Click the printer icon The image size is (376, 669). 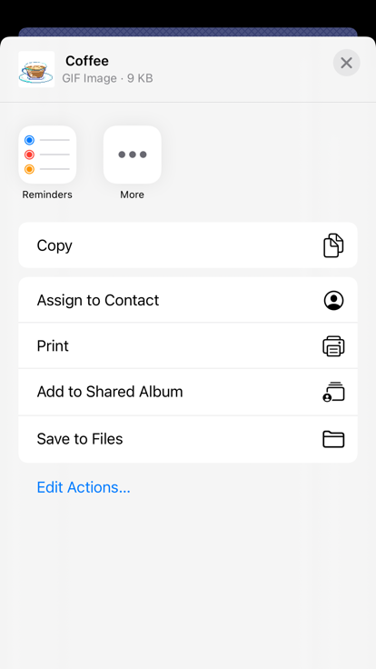333,346
